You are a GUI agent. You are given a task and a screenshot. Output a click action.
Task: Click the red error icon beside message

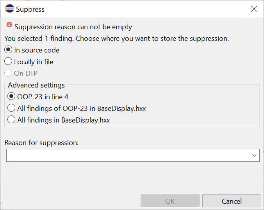click(9, 25)
